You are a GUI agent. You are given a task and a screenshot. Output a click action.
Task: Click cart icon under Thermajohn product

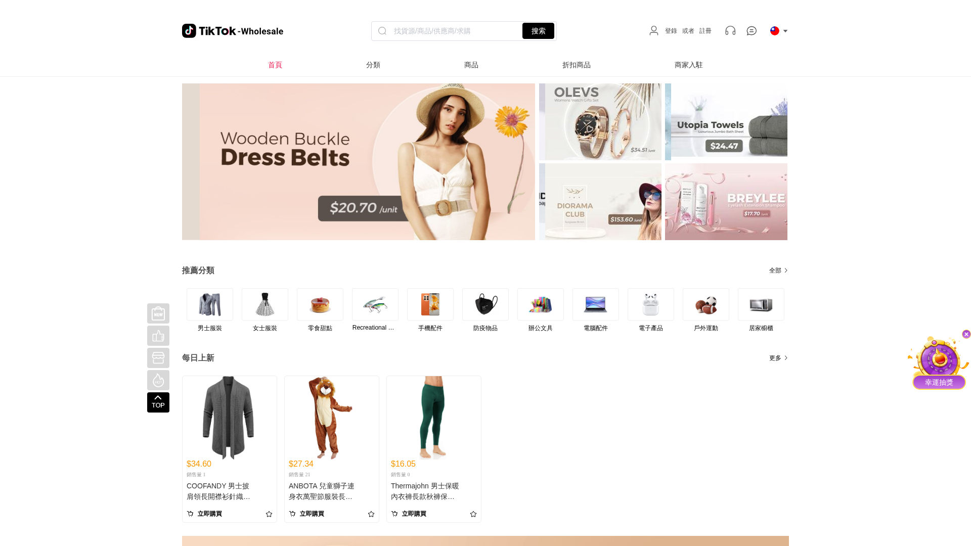point(394,514)
